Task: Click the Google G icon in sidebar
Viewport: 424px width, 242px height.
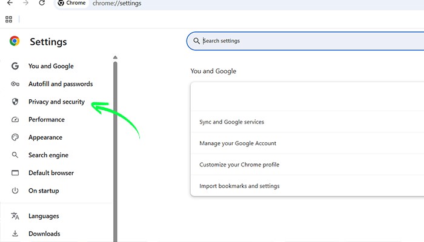Action: 15,66
